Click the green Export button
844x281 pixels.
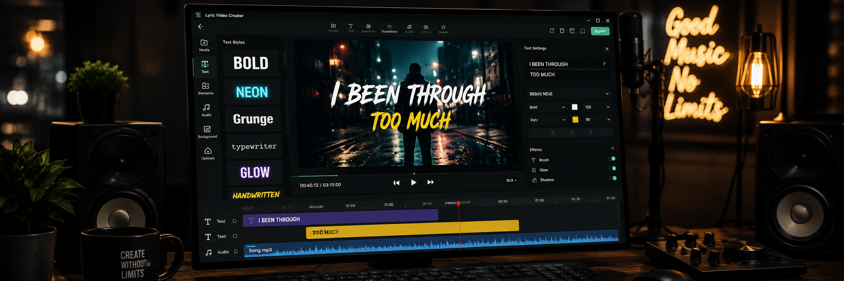click(x=600, y=31)
